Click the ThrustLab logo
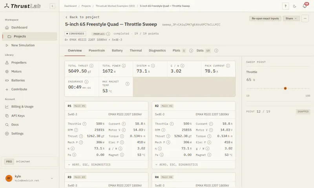 [22, 6]
